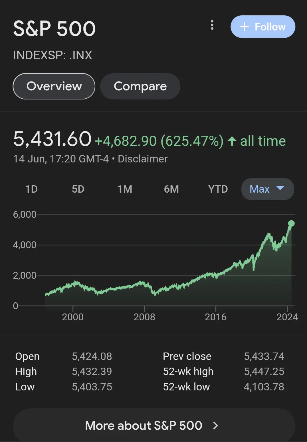
Task: Click the 2016 marker on chart axis
Action: pyautogui.click(x=215, y=317)
